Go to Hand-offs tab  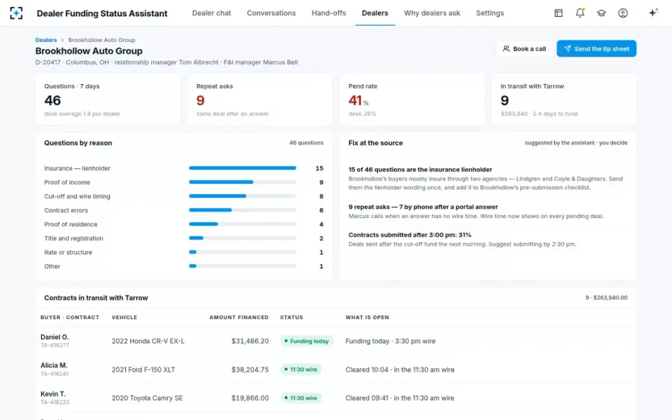pyautogui.click(x=329, y=13)
